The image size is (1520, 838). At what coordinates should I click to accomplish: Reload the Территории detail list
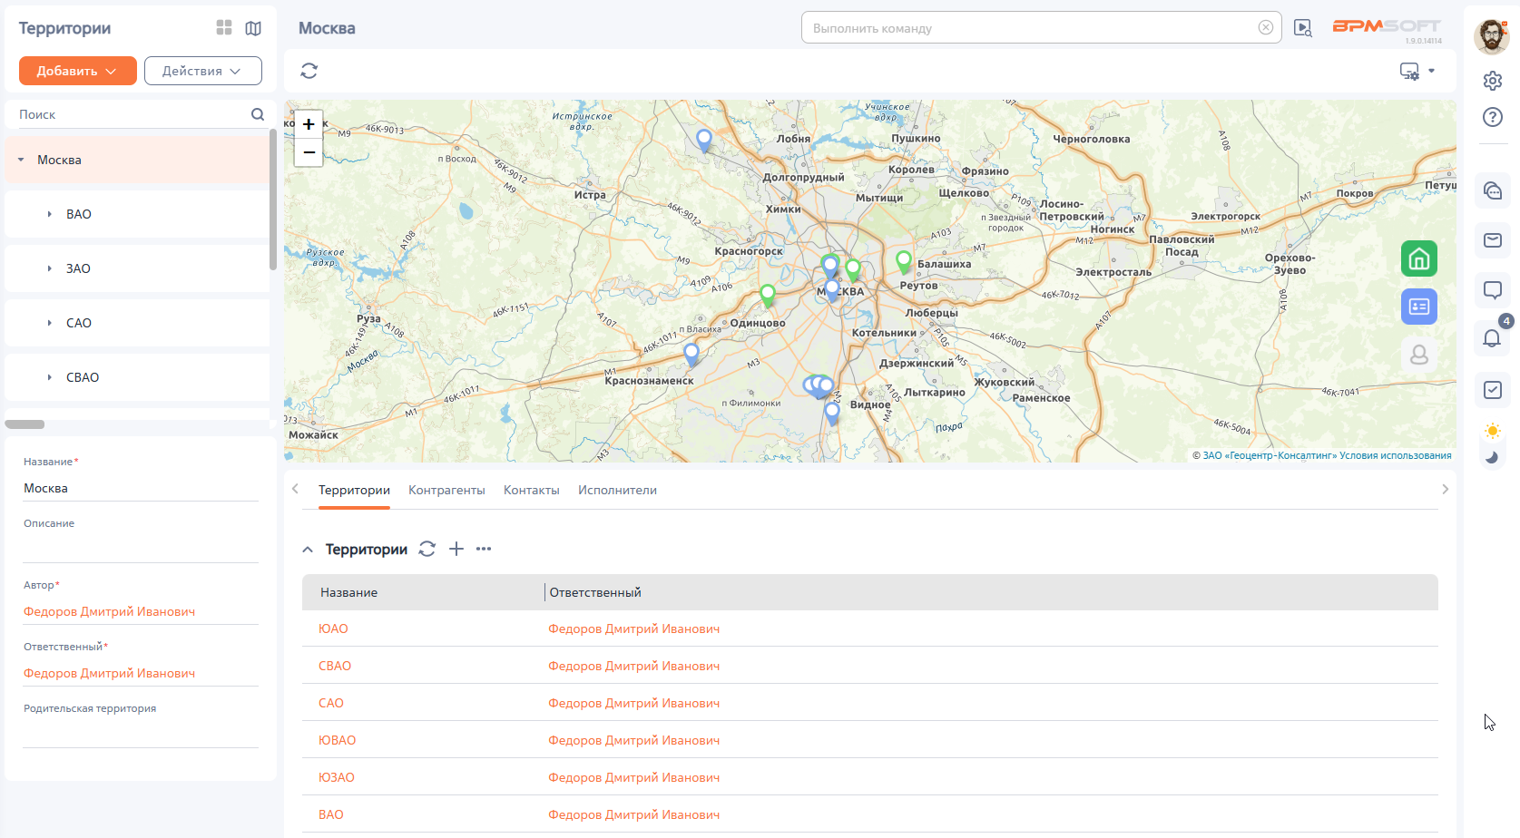[x=427, y=549]
